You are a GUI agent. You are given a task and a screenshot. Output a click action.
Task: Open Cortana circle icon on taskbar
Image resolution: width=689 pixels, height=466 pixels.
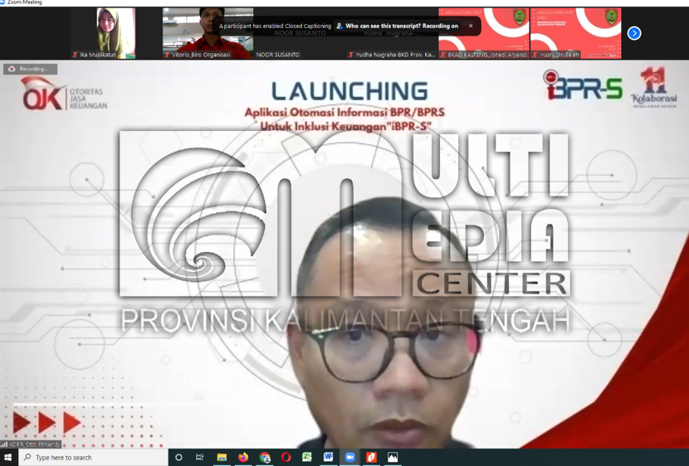point(178,457)
